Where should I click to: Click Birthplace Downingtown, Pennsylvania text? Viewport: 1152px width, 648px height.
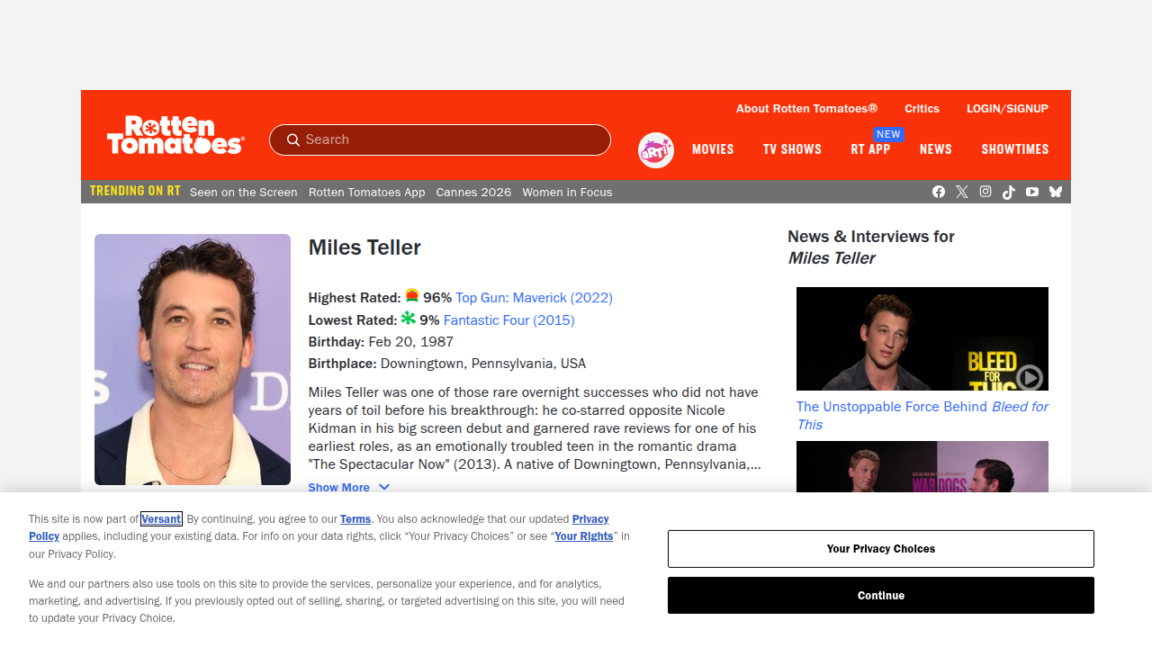point(447,364)
